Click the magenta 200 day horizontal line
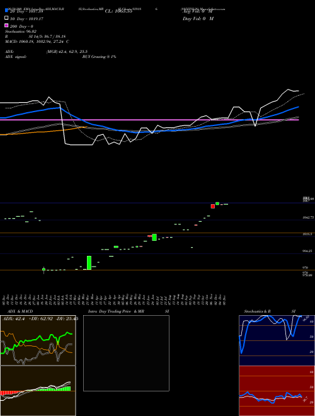 point(149,120)
